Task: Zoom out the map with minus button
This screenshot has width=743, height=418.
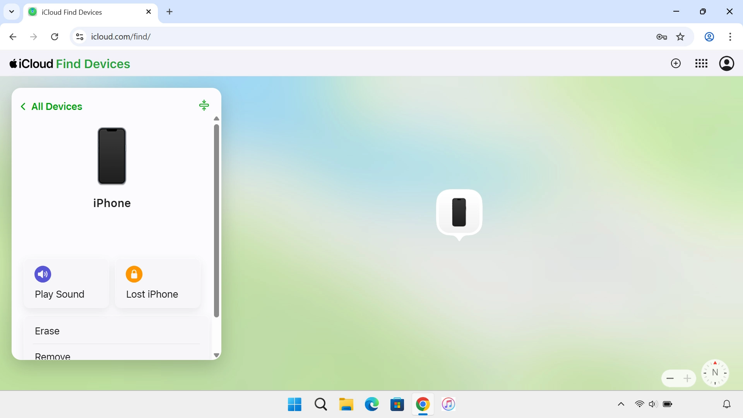Action: click(670, 379)
